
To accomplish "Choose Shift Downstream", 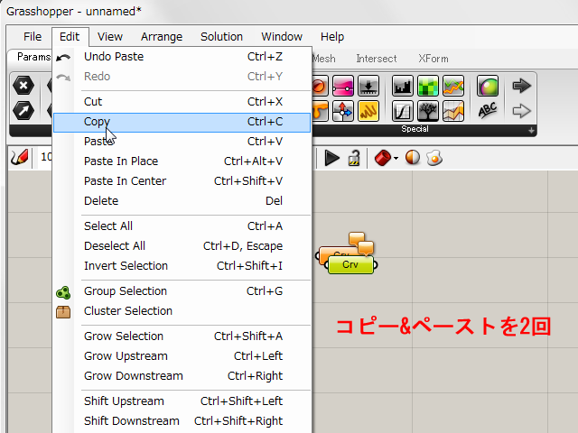I will point(182,420).
